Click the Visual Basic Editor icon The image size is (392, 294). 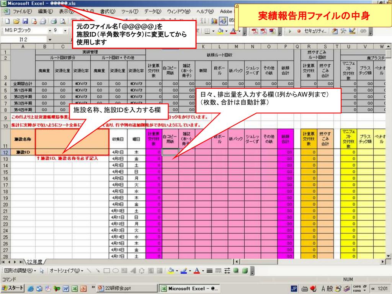point(334,31)
